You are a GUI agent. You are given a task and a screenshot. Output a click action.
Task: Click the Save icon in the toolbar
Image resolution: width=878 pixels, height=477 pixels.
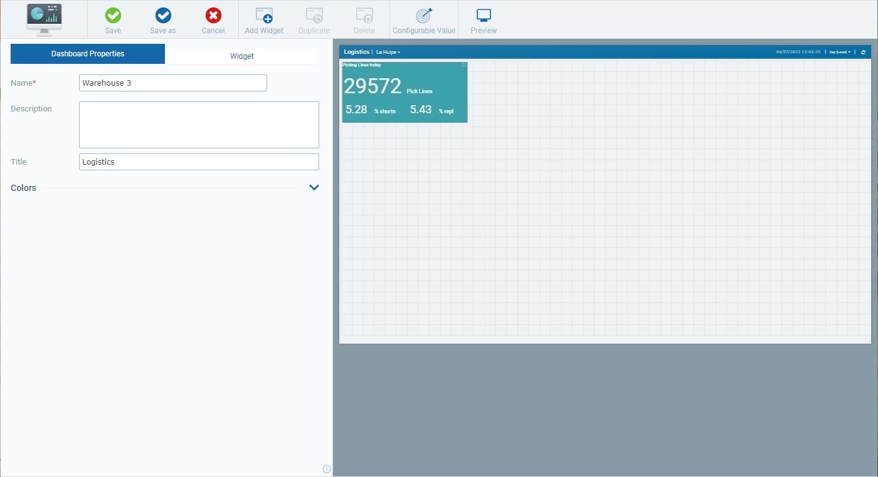point(113,16)
